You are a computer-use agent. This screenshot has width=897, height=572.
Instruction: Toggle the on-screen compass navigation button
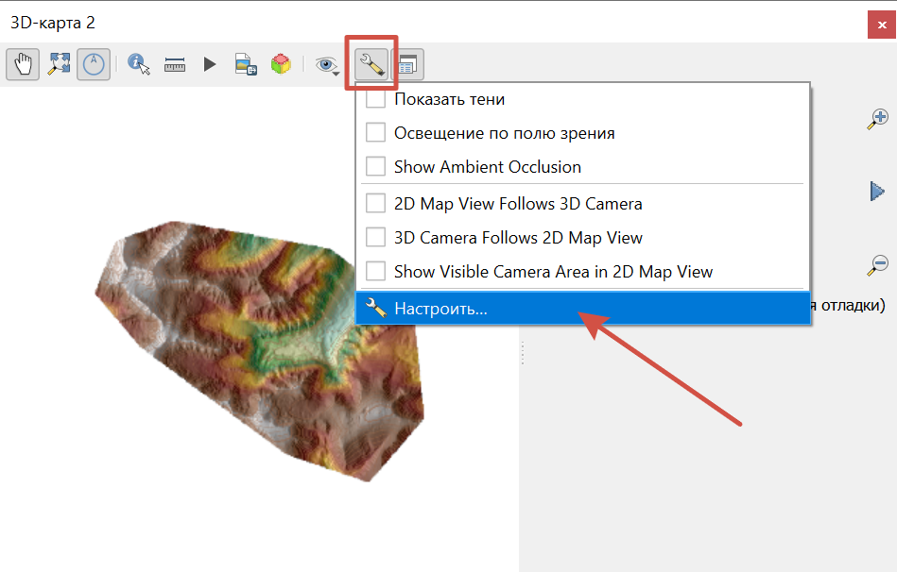[94, 64]
